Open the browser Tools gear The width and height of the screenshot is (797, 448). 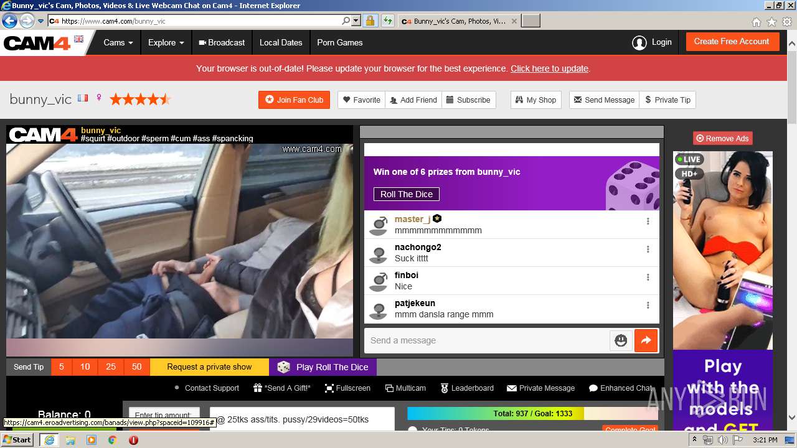pos(787,22)
